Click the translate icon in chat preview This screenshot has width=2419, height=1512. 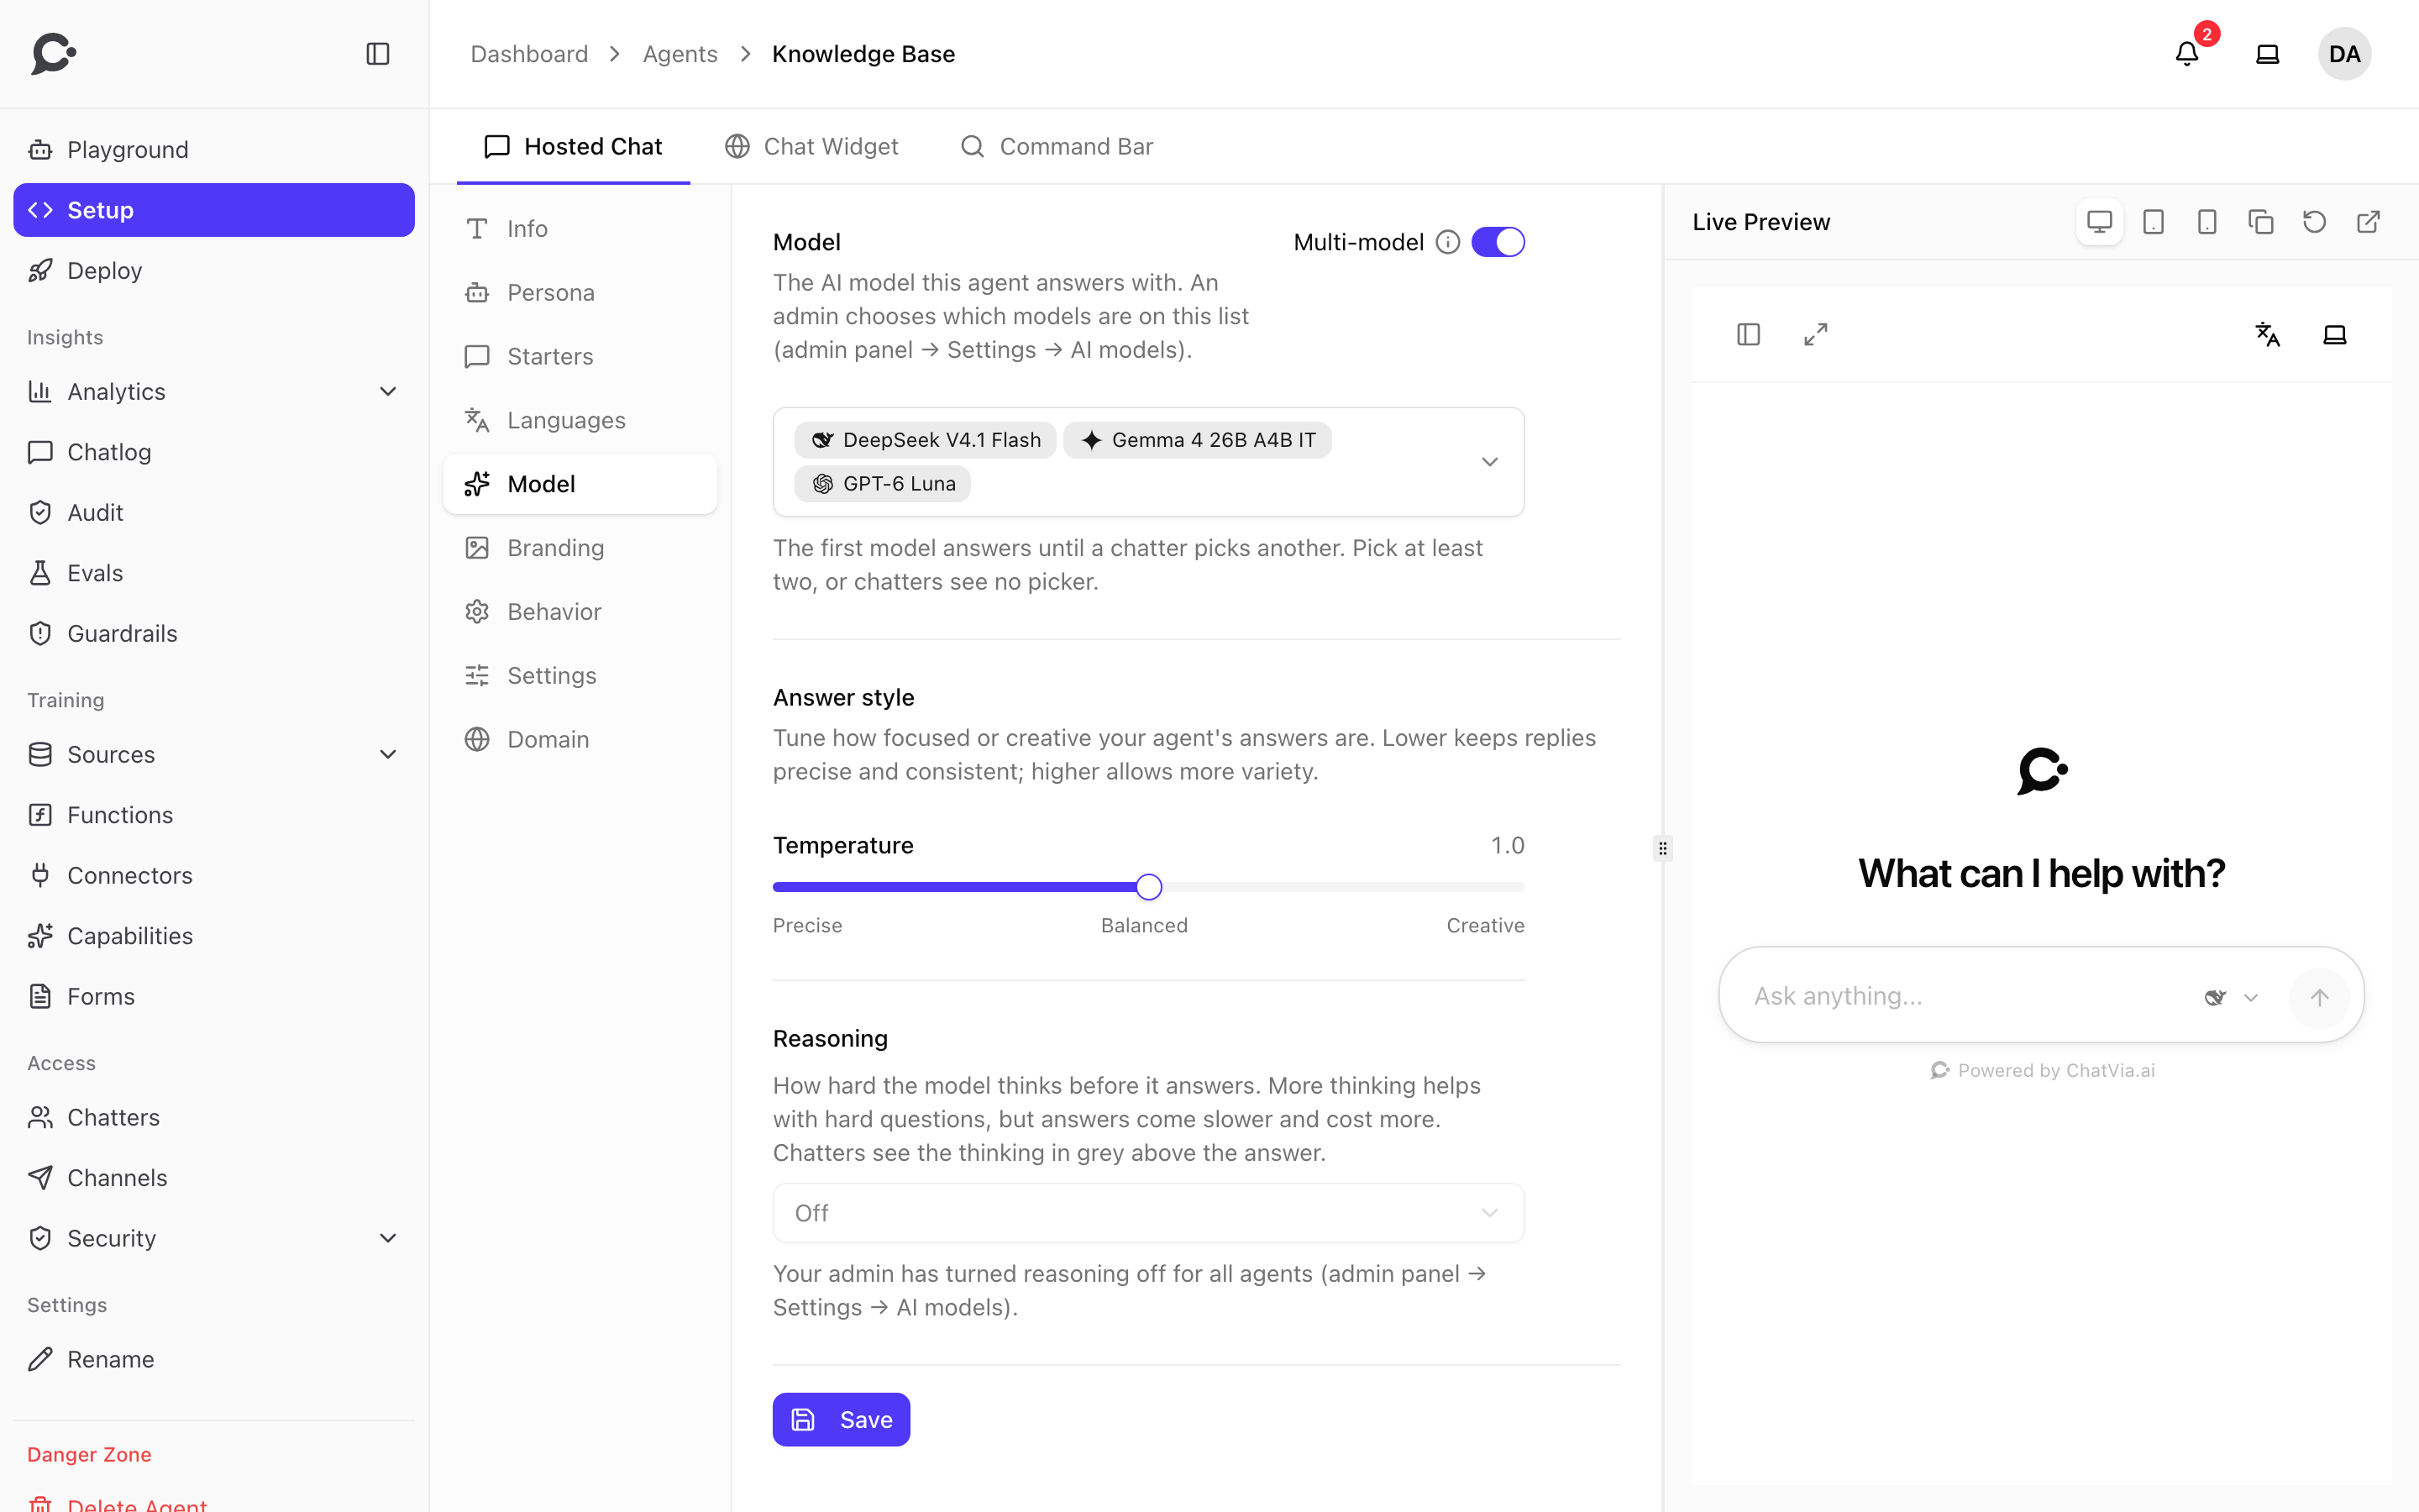(x=2267, y=334)
